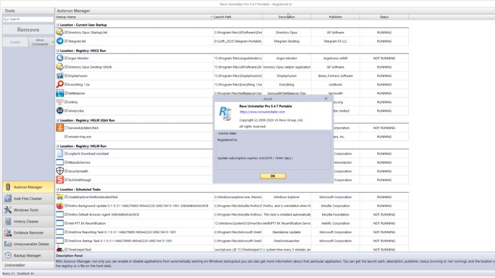Click the Argus Monitor entry icon
Viewport: 495px width, 278px height.
tap(59, 58)
